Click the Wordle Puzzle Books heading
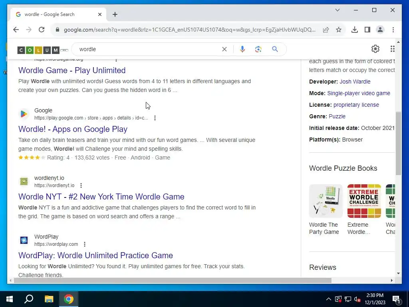Image resolution: width=409 pixels, height=307 pixels. 343,168
